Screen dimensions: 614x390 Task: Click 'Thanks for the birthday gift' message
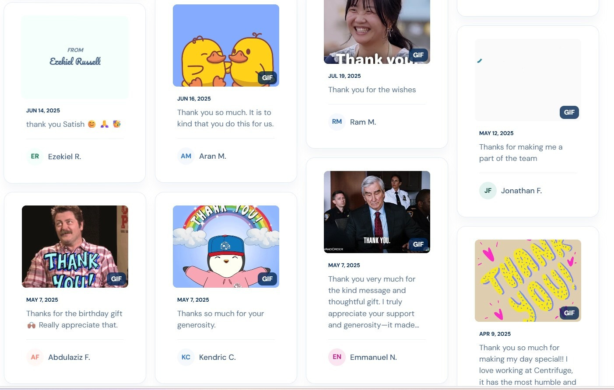click(x=74, y=319)
